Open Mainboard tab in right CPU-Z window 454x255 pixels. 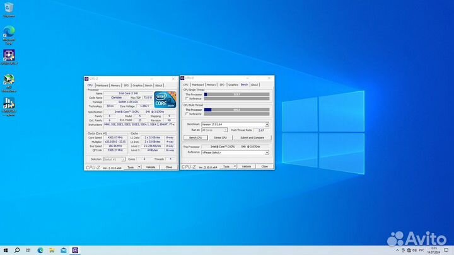[198, 85]
